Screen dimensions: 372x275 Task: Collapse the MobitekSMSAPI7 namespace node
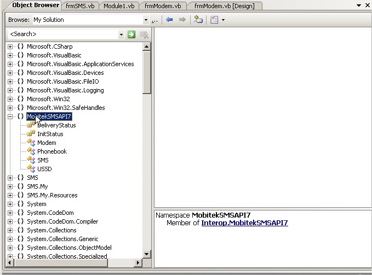[x=10, y=116]
